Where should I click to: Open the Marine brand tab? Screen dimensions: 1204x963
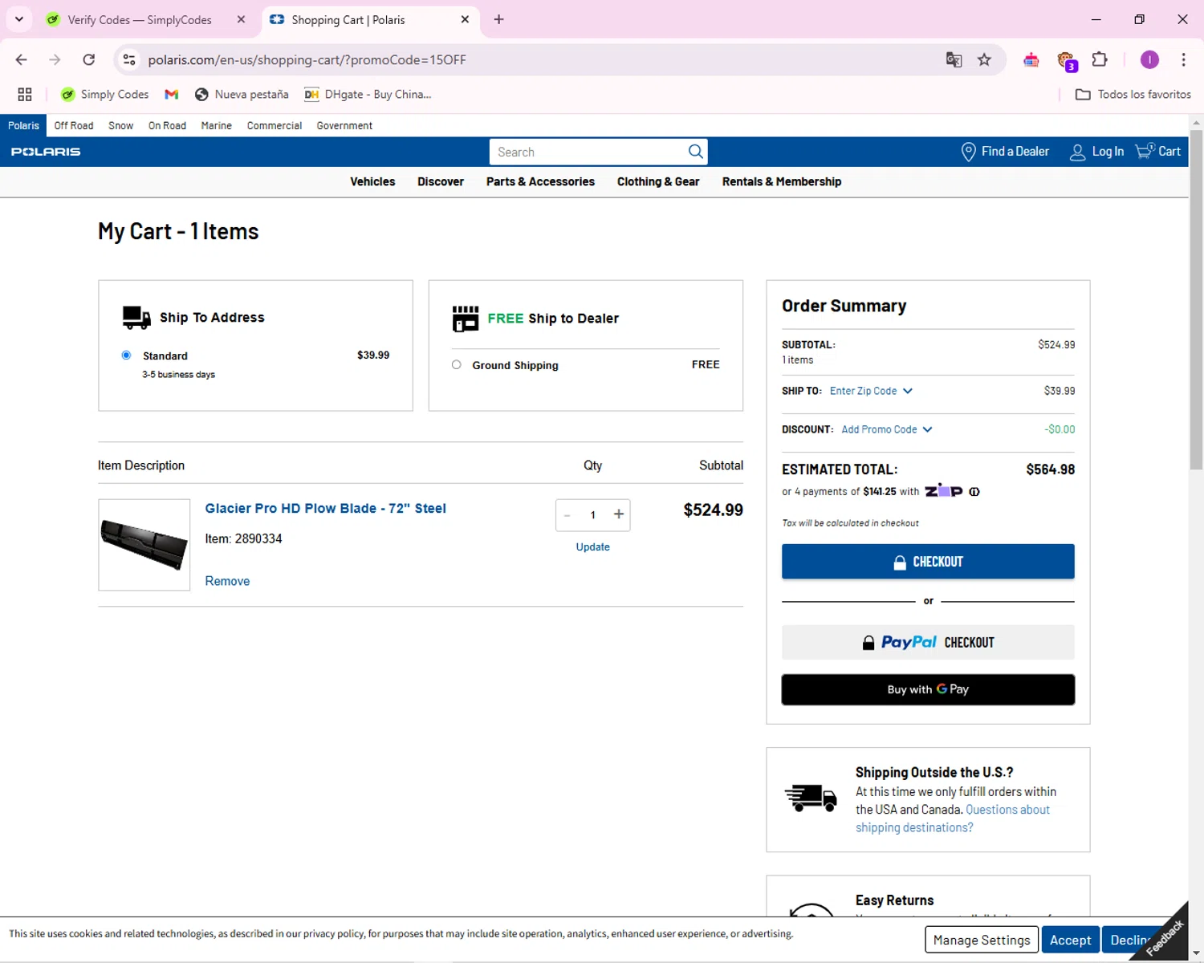217,126
